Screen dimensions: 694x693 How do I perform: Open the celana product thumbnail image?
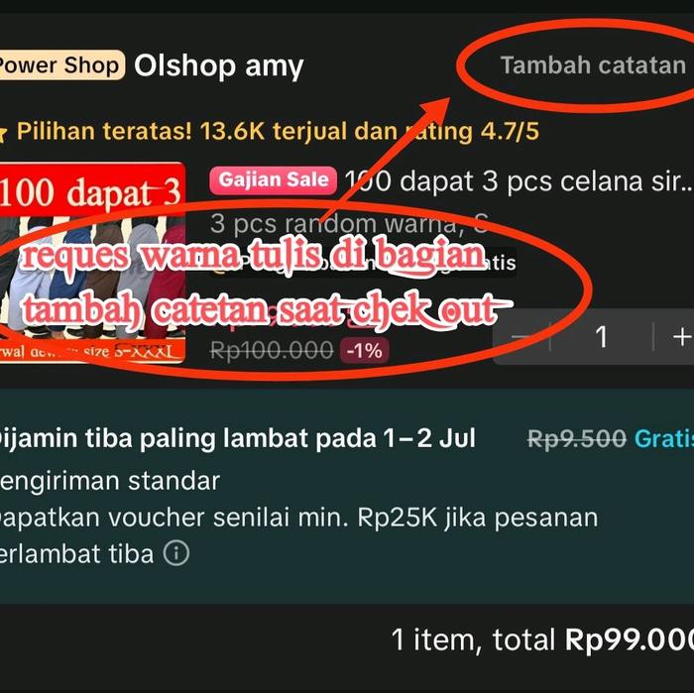pyautogui.click(x=92, y=264)
